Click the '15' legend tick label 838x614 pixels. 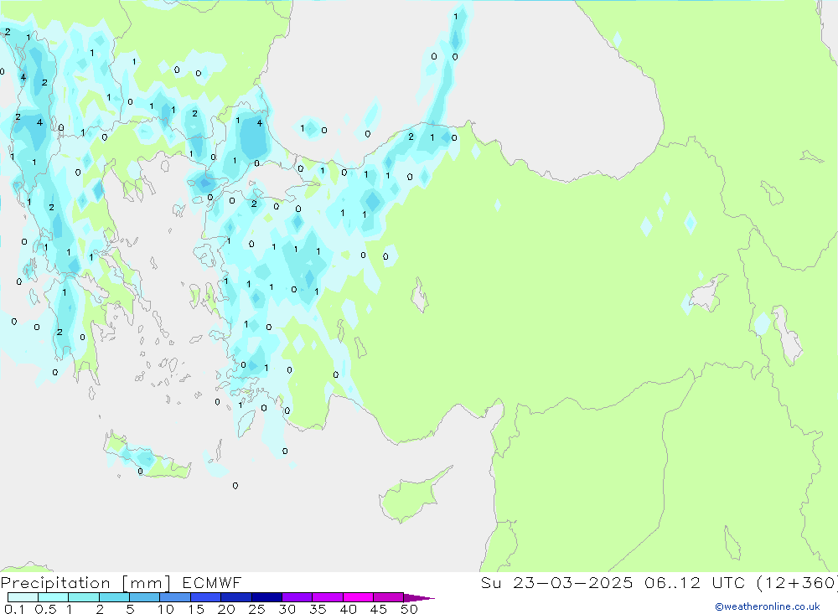196,609
